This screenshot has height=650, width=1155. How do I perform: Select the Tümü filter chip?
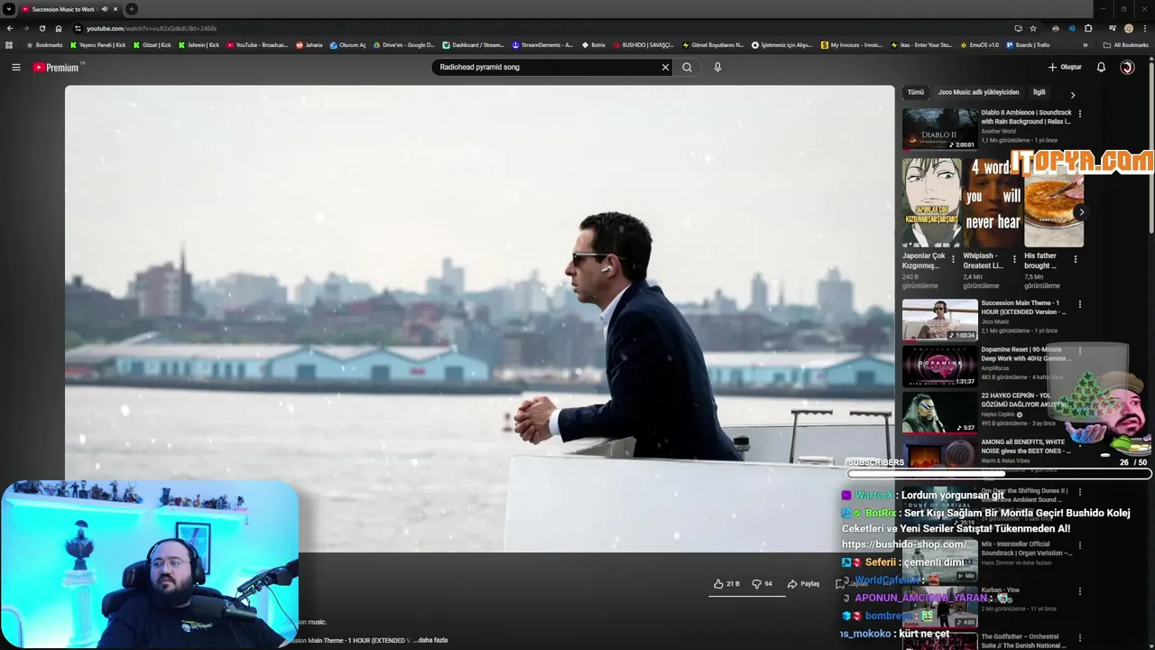point(916,92)
